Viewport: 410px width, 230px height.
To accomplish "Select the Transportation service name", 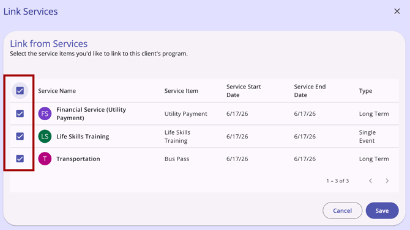I will pyautogui.click(x=78, y=159).
